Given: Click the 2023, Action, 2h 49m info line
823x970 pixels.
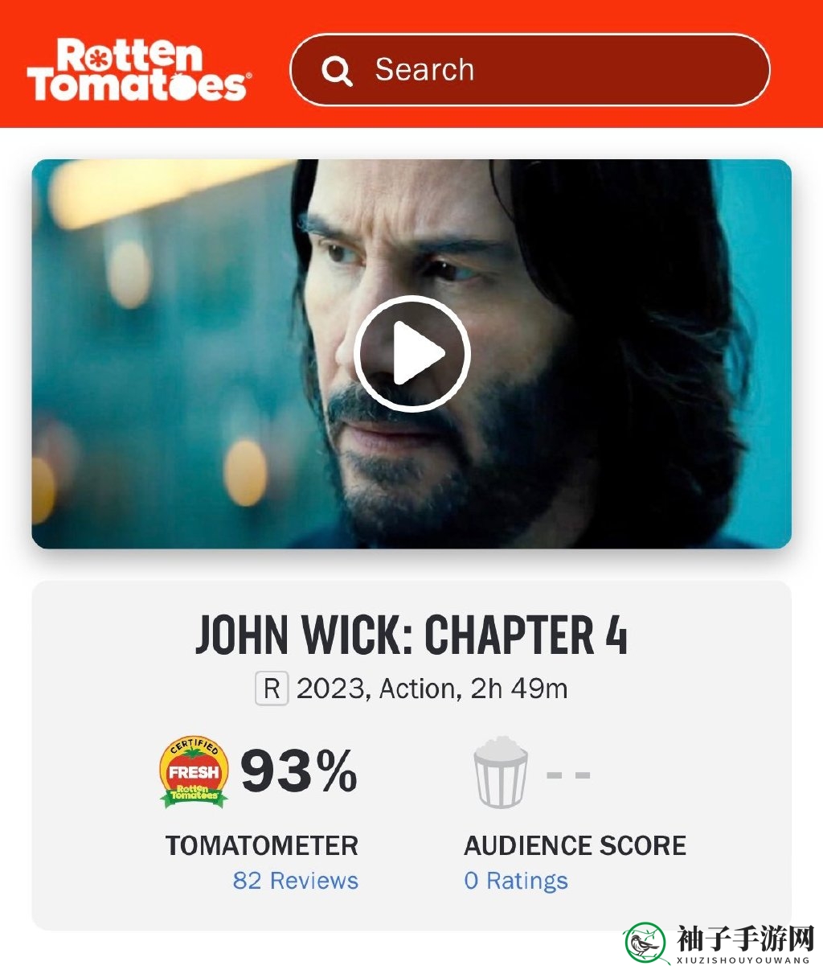Looking at the screenshot, I should [432, 689].
